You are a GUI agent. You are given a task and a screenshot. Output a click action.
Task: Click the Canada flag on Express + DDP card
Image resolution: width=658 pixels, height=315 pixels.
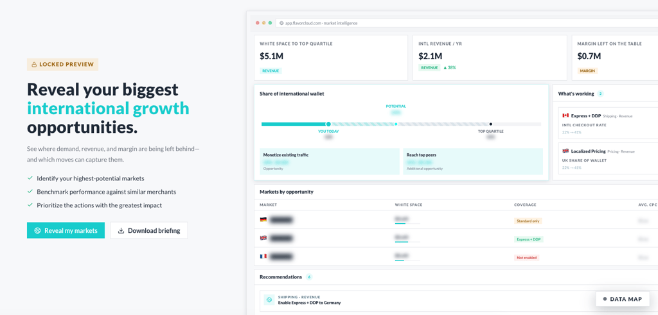565,115
